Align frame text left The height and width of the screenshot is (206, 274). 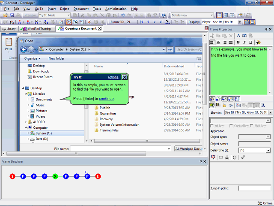[212, 42]
